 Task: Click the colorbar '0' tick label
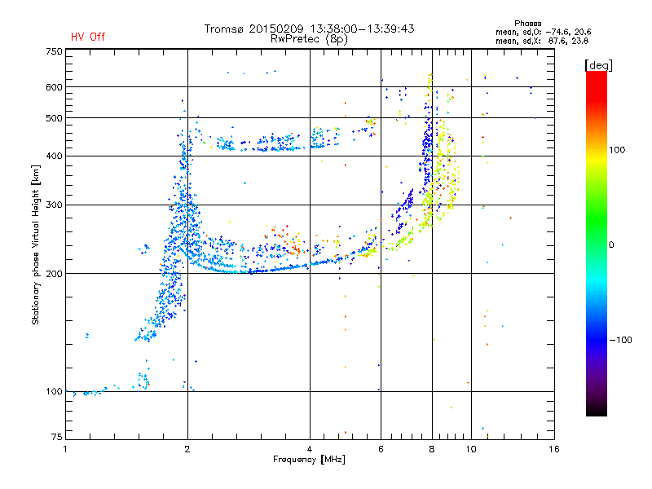611,244
